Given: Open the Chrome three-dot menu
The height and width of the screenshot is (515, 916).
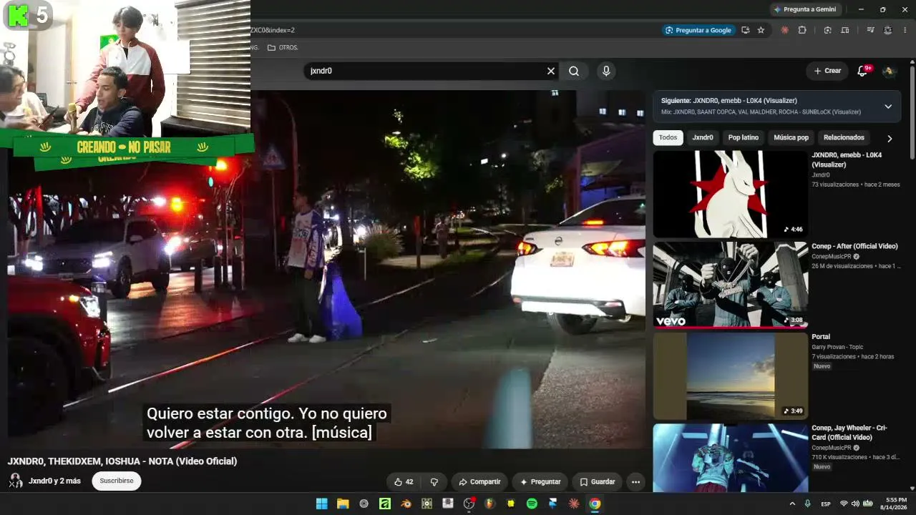Looking at the screenshot, I should pyautogui.click(x=905, y=30).
